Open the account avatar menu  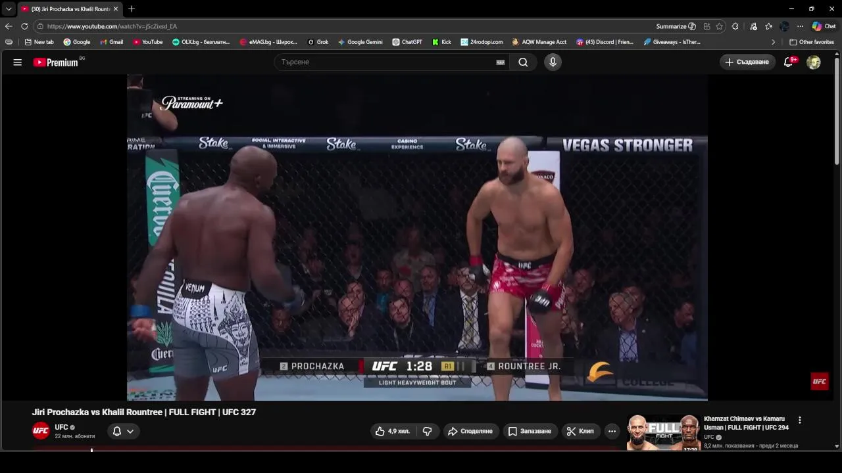[x=814, y=62]
